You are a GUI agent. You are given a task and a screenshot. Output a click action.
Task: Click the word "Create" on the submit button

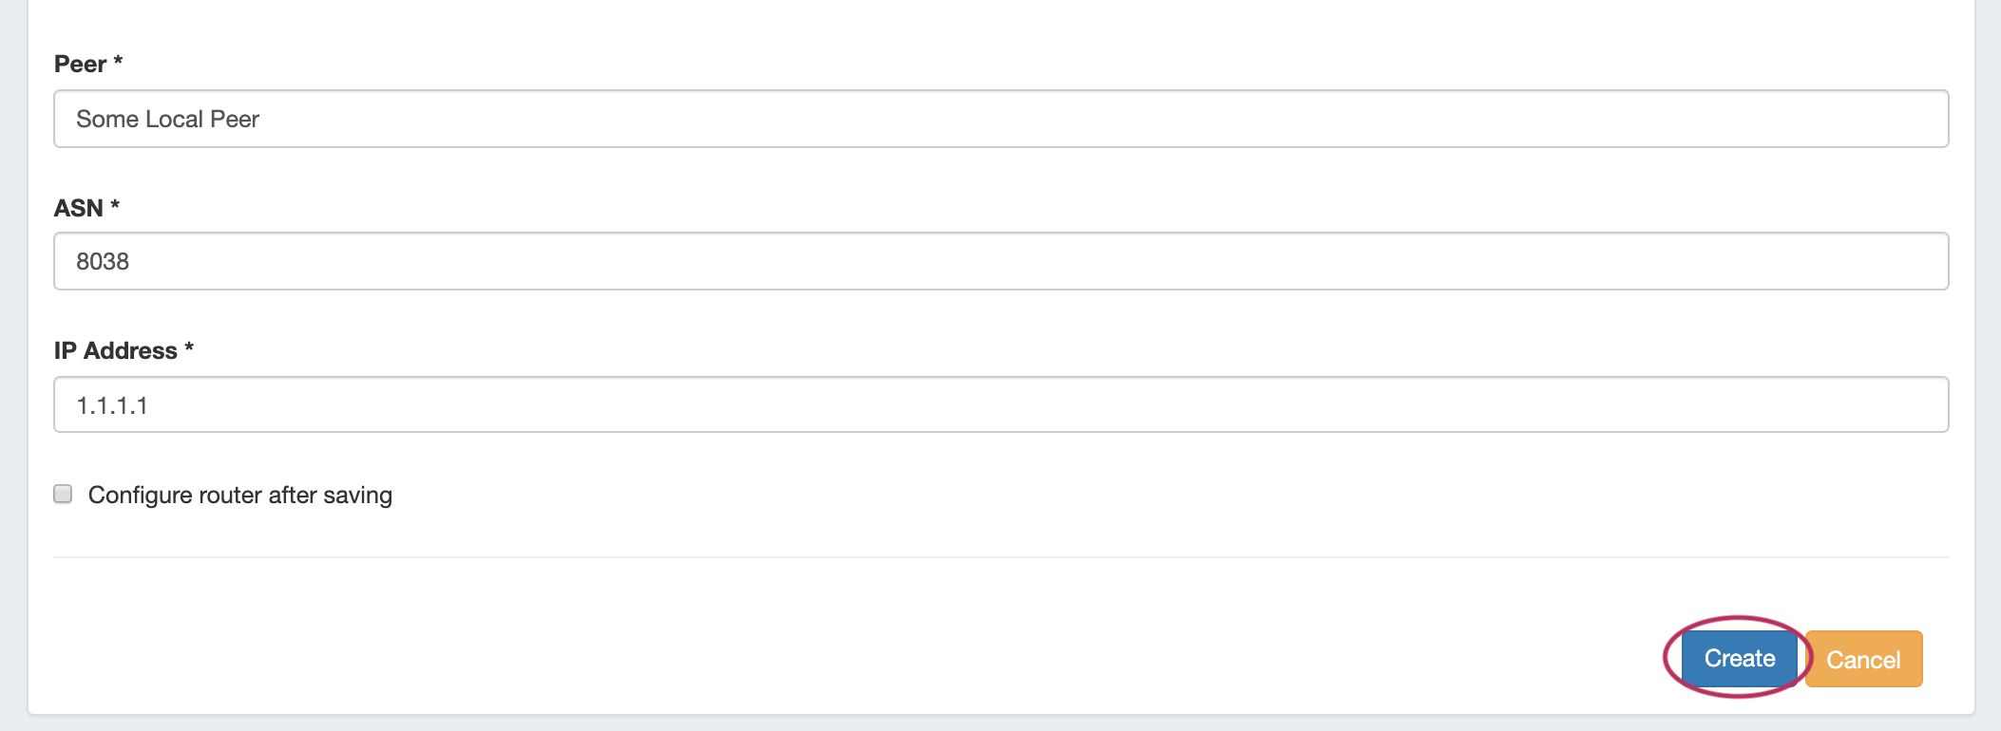1739,658
